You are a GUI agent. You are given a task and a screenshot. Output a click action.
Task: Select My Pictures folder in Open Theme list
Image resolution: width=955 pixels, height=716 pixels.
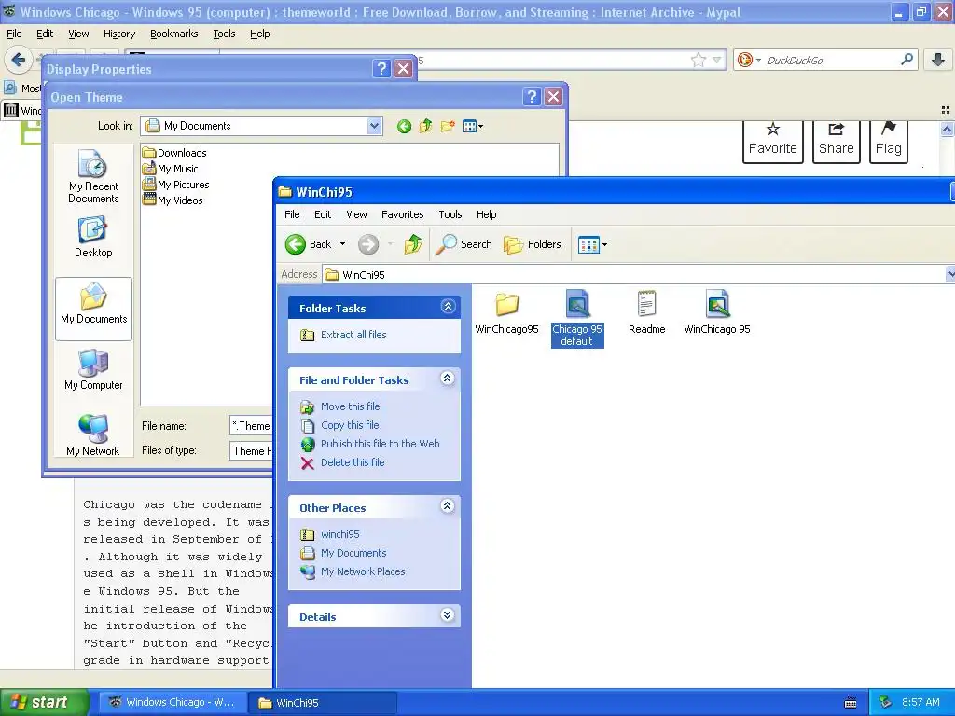click(x=176, y=185)
